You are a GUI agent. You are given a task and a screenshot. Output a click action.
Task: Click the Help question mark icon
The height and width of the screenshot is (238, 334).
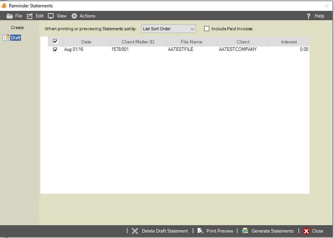point(308,16)
